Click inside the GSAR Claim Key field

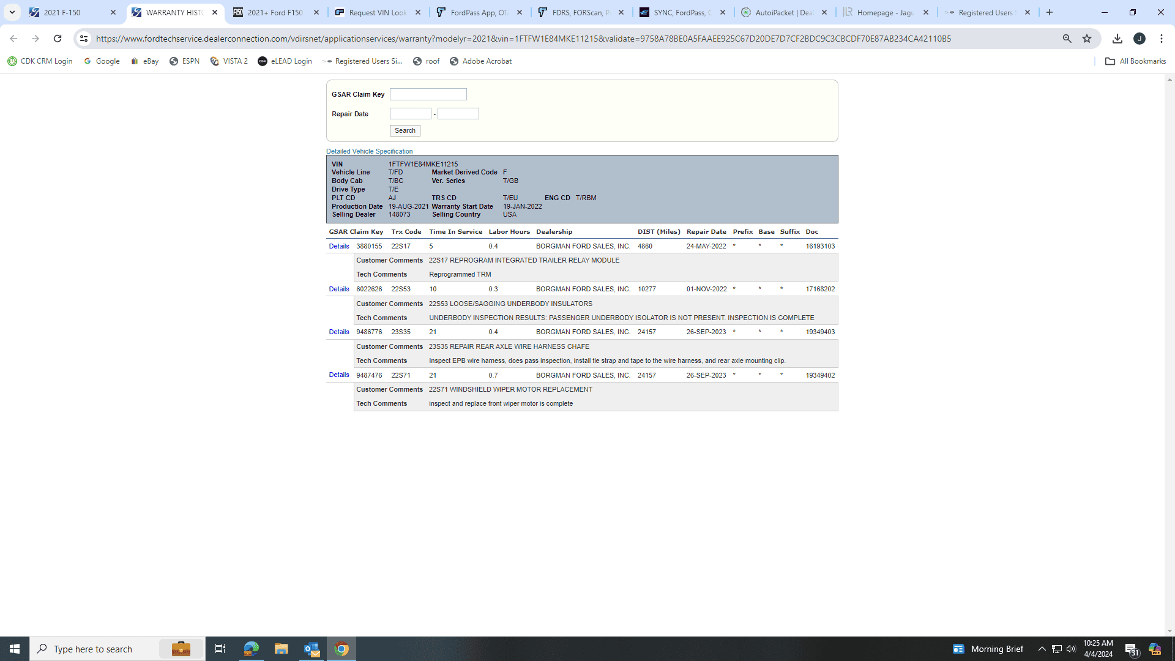point(428,94)
